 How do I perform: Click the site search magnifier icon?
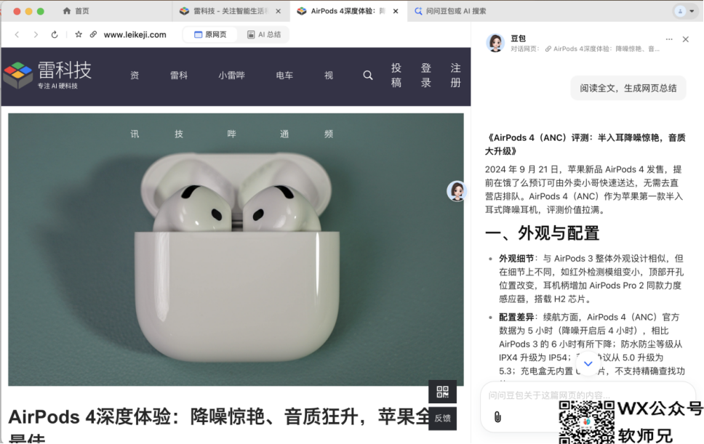[368, 76]
